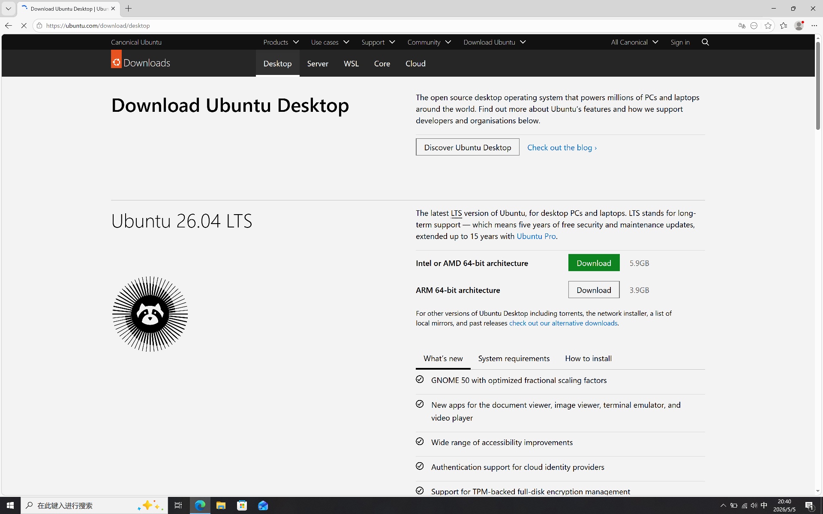Click the "GNOME 50 with optimized fractional scaling factors" text
The height and width of the screenshot is (514, 823).
(519, 380)
